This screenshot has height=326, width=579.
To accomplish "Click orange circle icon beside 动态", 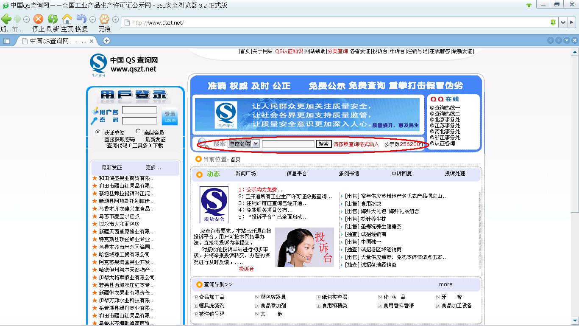I will pyautogui.click(x=199, y=174).
